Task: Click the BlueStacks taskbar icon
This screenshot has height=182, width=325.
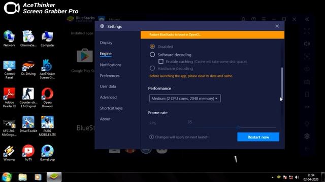Action: coord(54,177)
